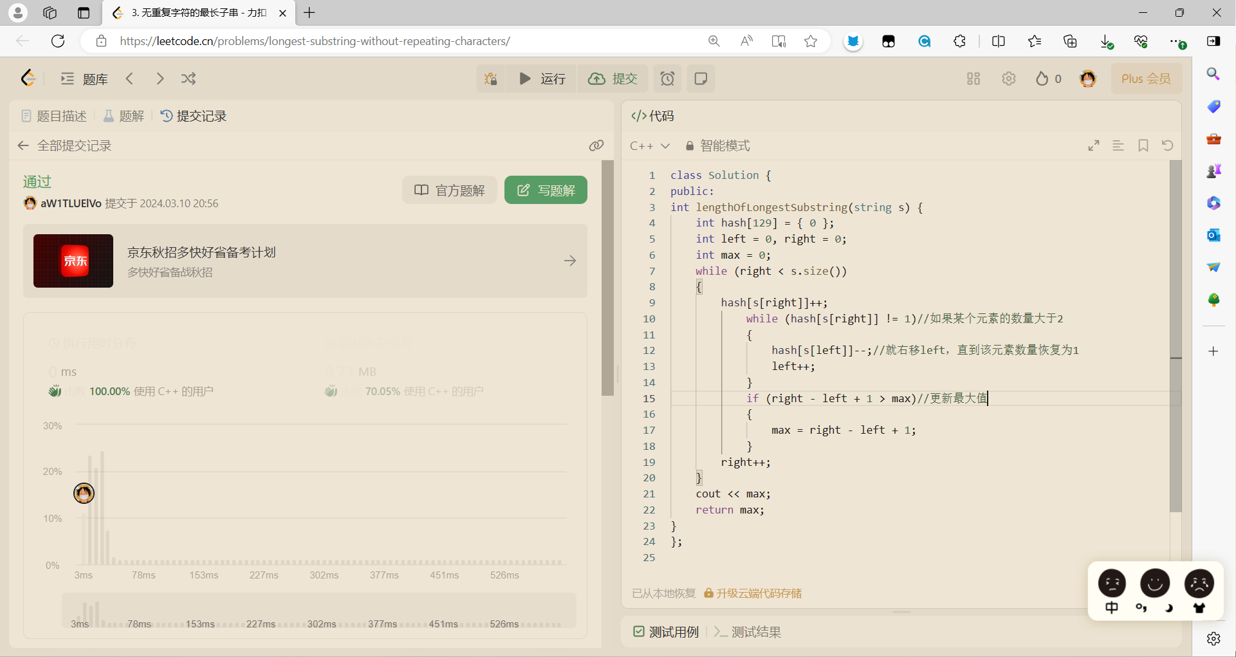Go back to 全部提交记录
1236x657 pixels.
pyautogui.click(x=64, y=145)
